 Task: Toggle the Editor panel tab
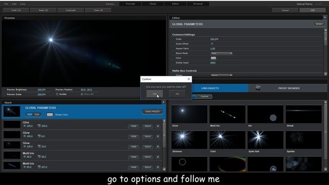pyautogui.click(x=175, y=4)
